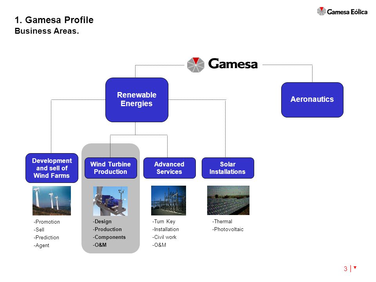The image size is (376, 282).
Task: Select the Solar Installations box
Action: 228,168
